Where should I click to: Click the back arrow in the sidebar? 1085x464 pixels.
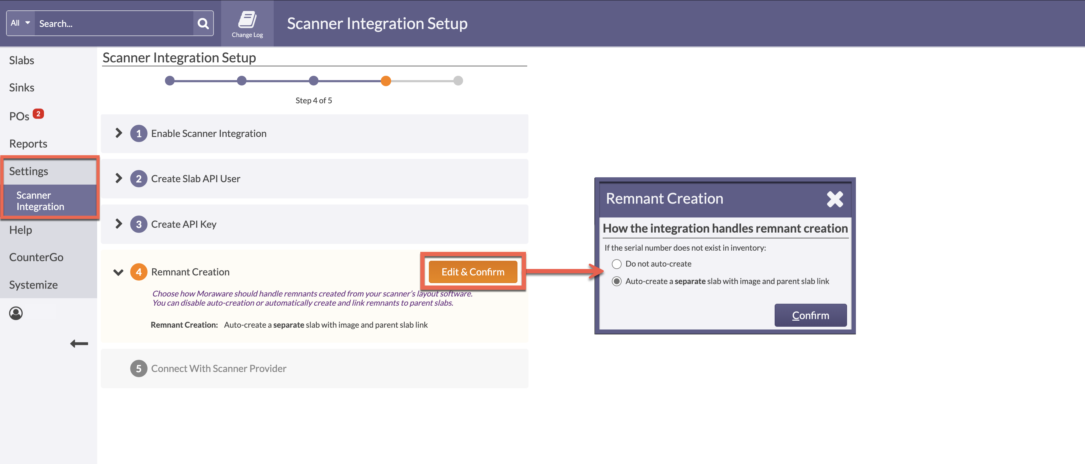click(x=79, y=344)
